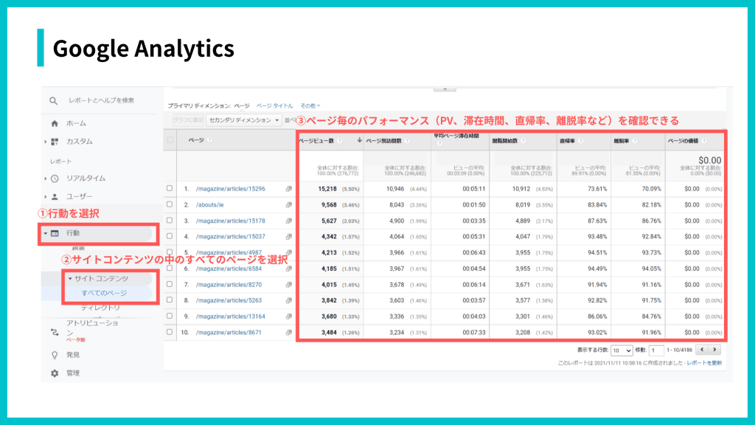The height and width of the screenshot is (425, 755).
Task: Open the 発見 sidebar item
Action: (x=73, y=355)
